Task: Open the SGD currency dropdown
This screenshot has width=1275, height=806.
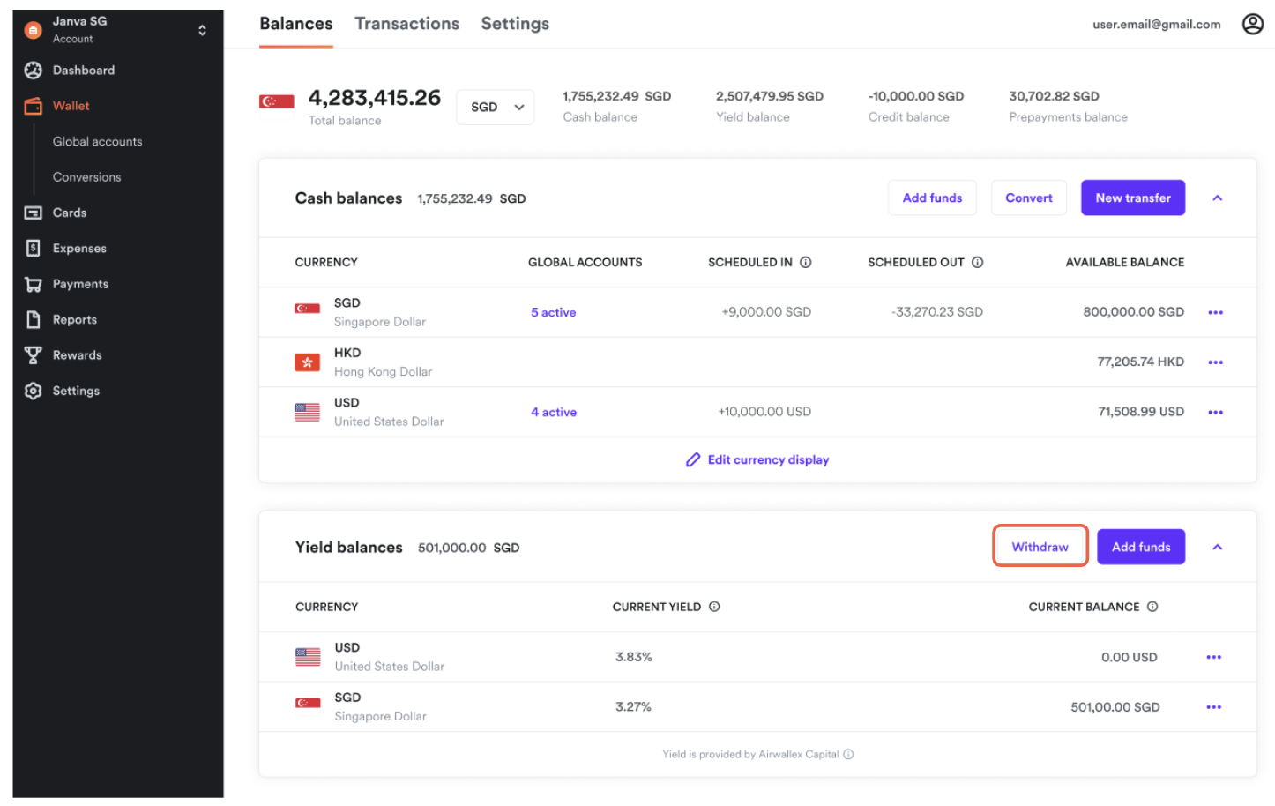Action: click(x=495, y=107)
